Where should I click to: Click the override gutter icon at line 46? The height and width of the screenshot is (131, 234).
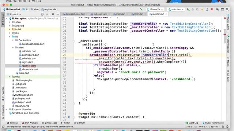pyautogui.click(x=69, y=117)
